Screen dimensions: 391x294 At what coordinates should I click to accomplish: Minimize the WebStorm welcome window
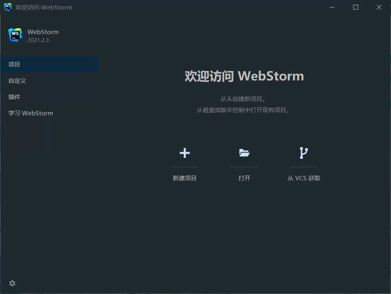click(x=332, y=7)
